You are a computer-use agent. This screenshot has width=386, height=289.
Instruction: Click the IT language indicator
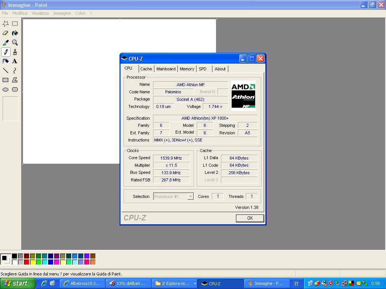(296, 284)
